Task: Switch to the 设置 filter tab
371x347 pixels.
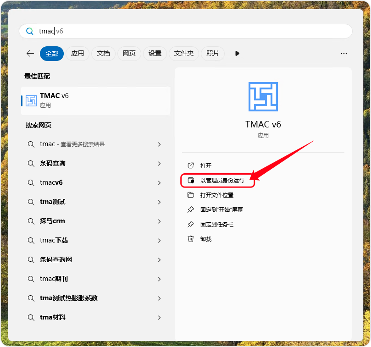Action: (155, 54)
